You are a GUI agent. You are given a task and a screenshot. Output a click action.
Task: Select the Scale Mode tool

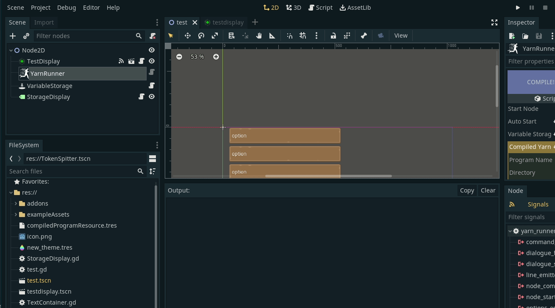click(x=215, y=36)
